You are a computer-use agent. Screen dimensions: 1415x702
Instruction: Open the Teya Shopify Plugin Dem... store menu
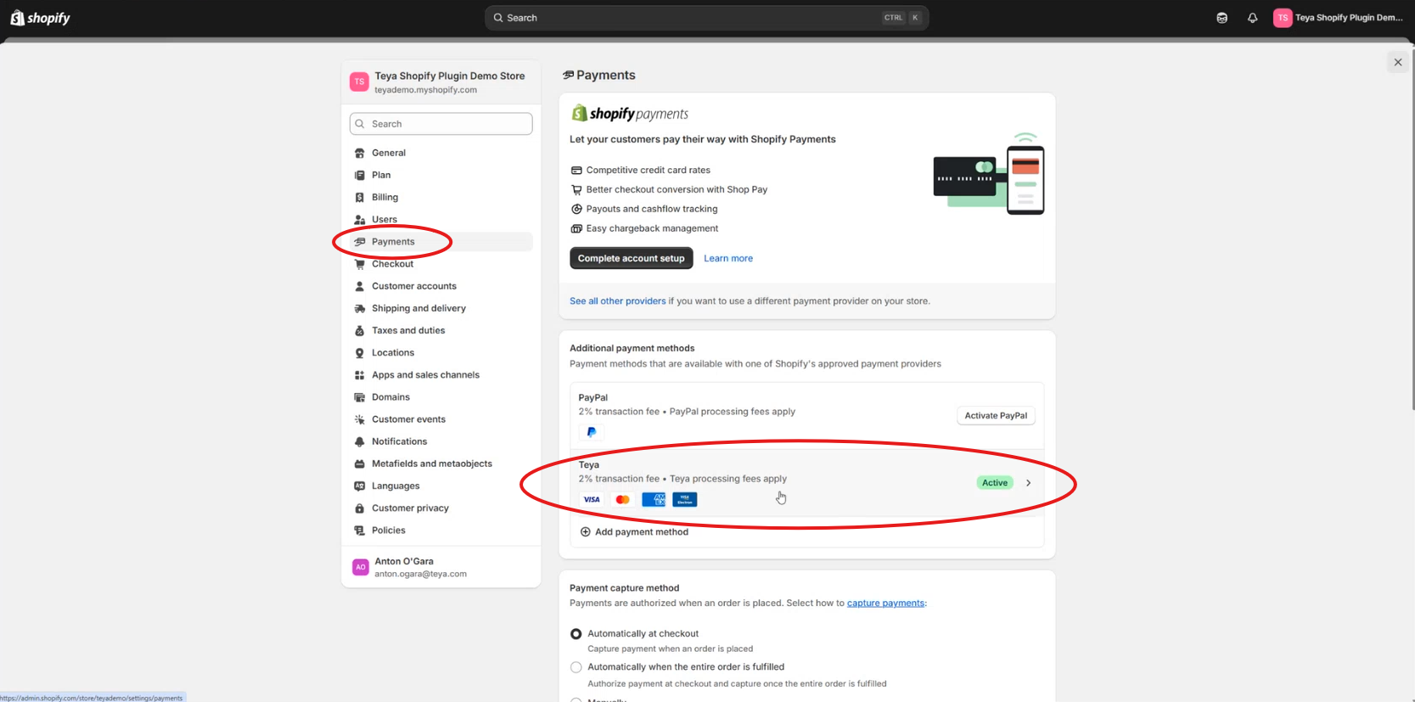point(1339,18)
